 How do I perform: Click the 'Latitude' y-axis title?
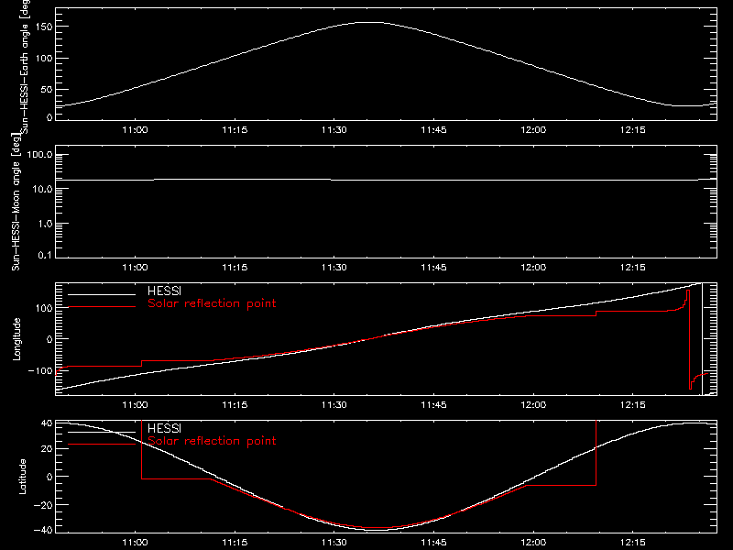click(22, 476)
